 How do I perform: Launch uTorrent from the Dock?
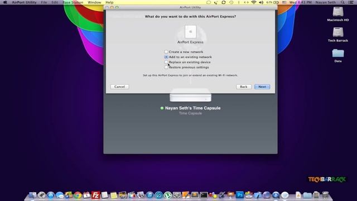tap(168, 195)
